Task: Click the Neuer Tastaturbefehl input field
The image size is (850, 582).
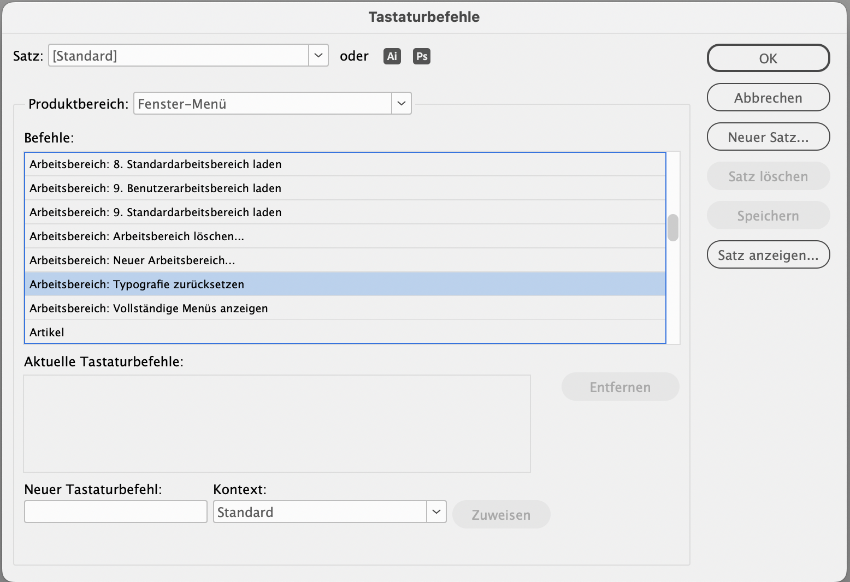Action: coord(116,512)
